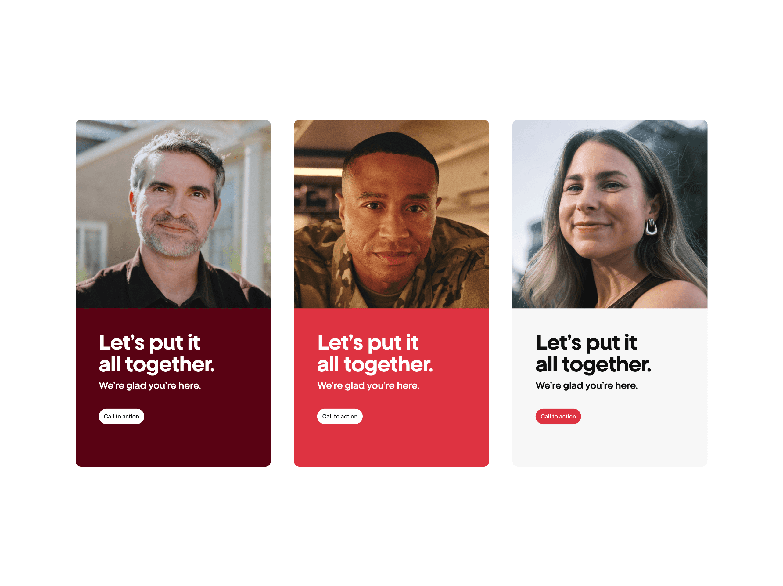
Task: Click "Let's put it all together" on red card
Action: pos(375,353)
